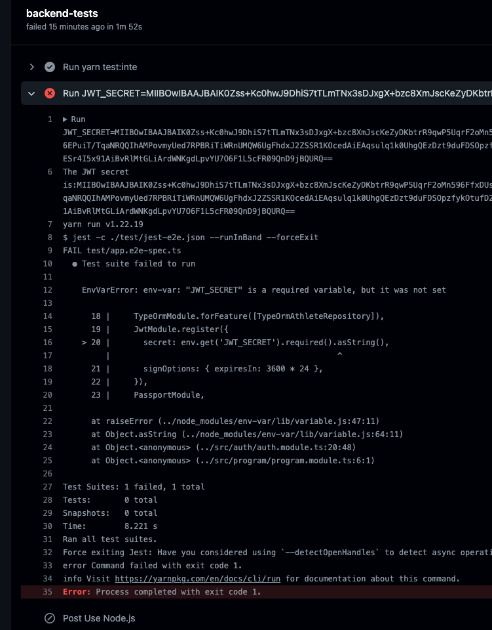
Task: Click the program.module.ts:6:1 stack trace line
Action: click(233, 461)
